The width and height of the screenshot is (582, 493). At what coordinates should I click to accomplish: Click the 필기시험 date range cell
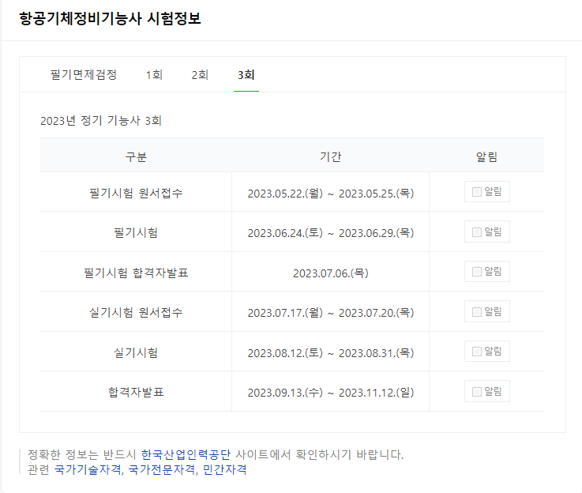(330, 233)
